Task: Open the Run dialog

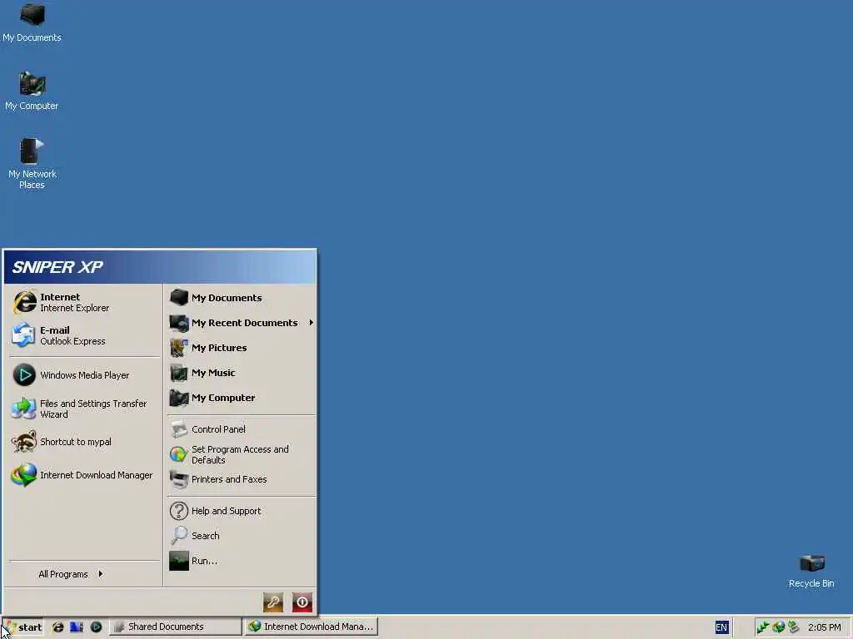Action: click(x=242, y=561)
